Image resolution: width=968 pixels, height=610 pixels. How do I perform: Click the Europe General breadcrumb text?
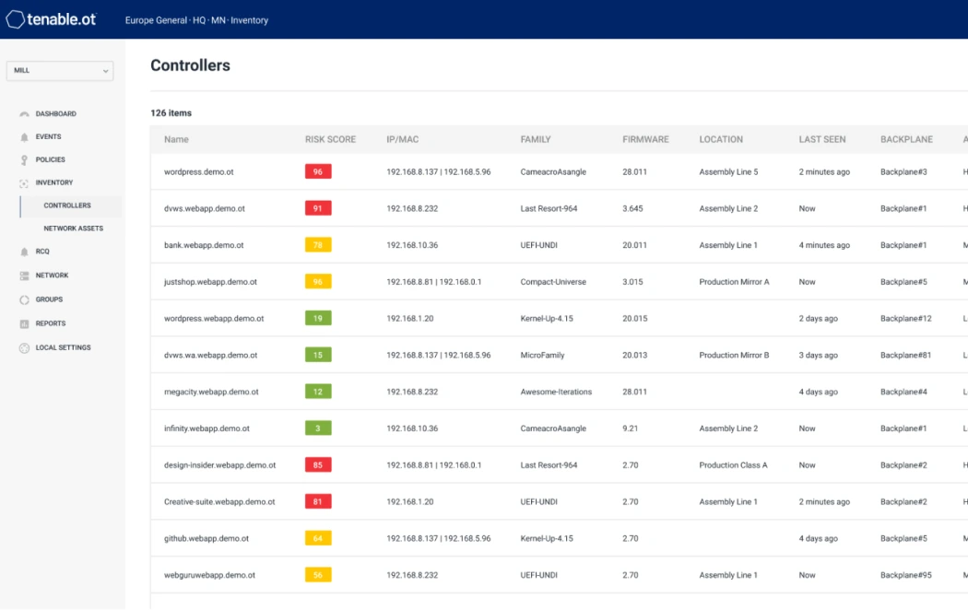[156, 20]
